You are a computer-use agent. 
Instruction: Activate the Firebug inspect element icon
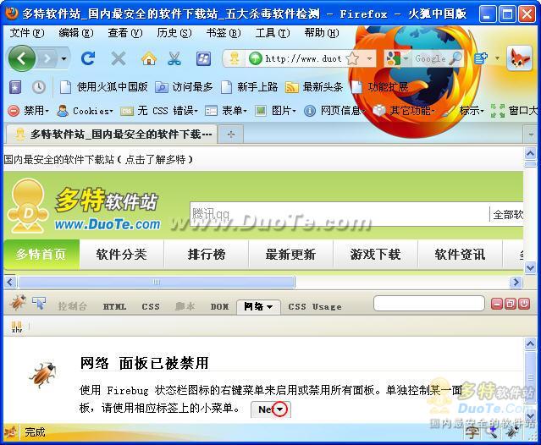tap(39, 303)
